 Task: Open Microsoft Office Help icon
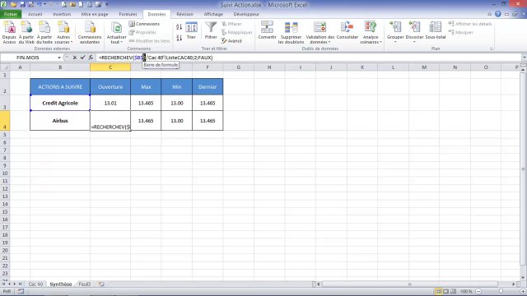click(x=497, y=14)
